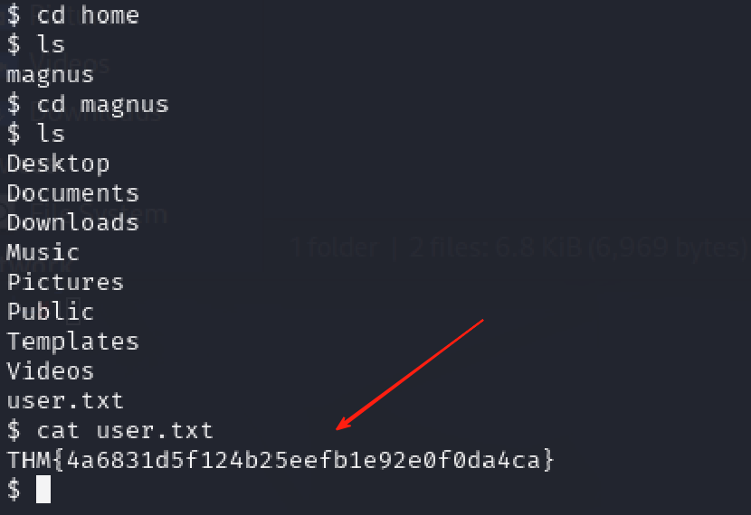Click the Pictures directory entry
The width and height of the screenshot is (751, 515).
coord(66,282)
